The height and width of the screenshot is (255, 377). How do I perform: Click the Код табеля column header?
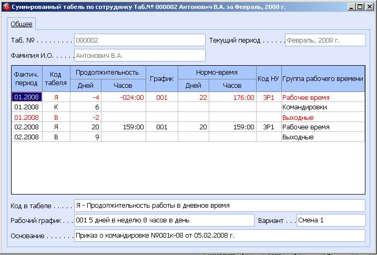(56, 79)
